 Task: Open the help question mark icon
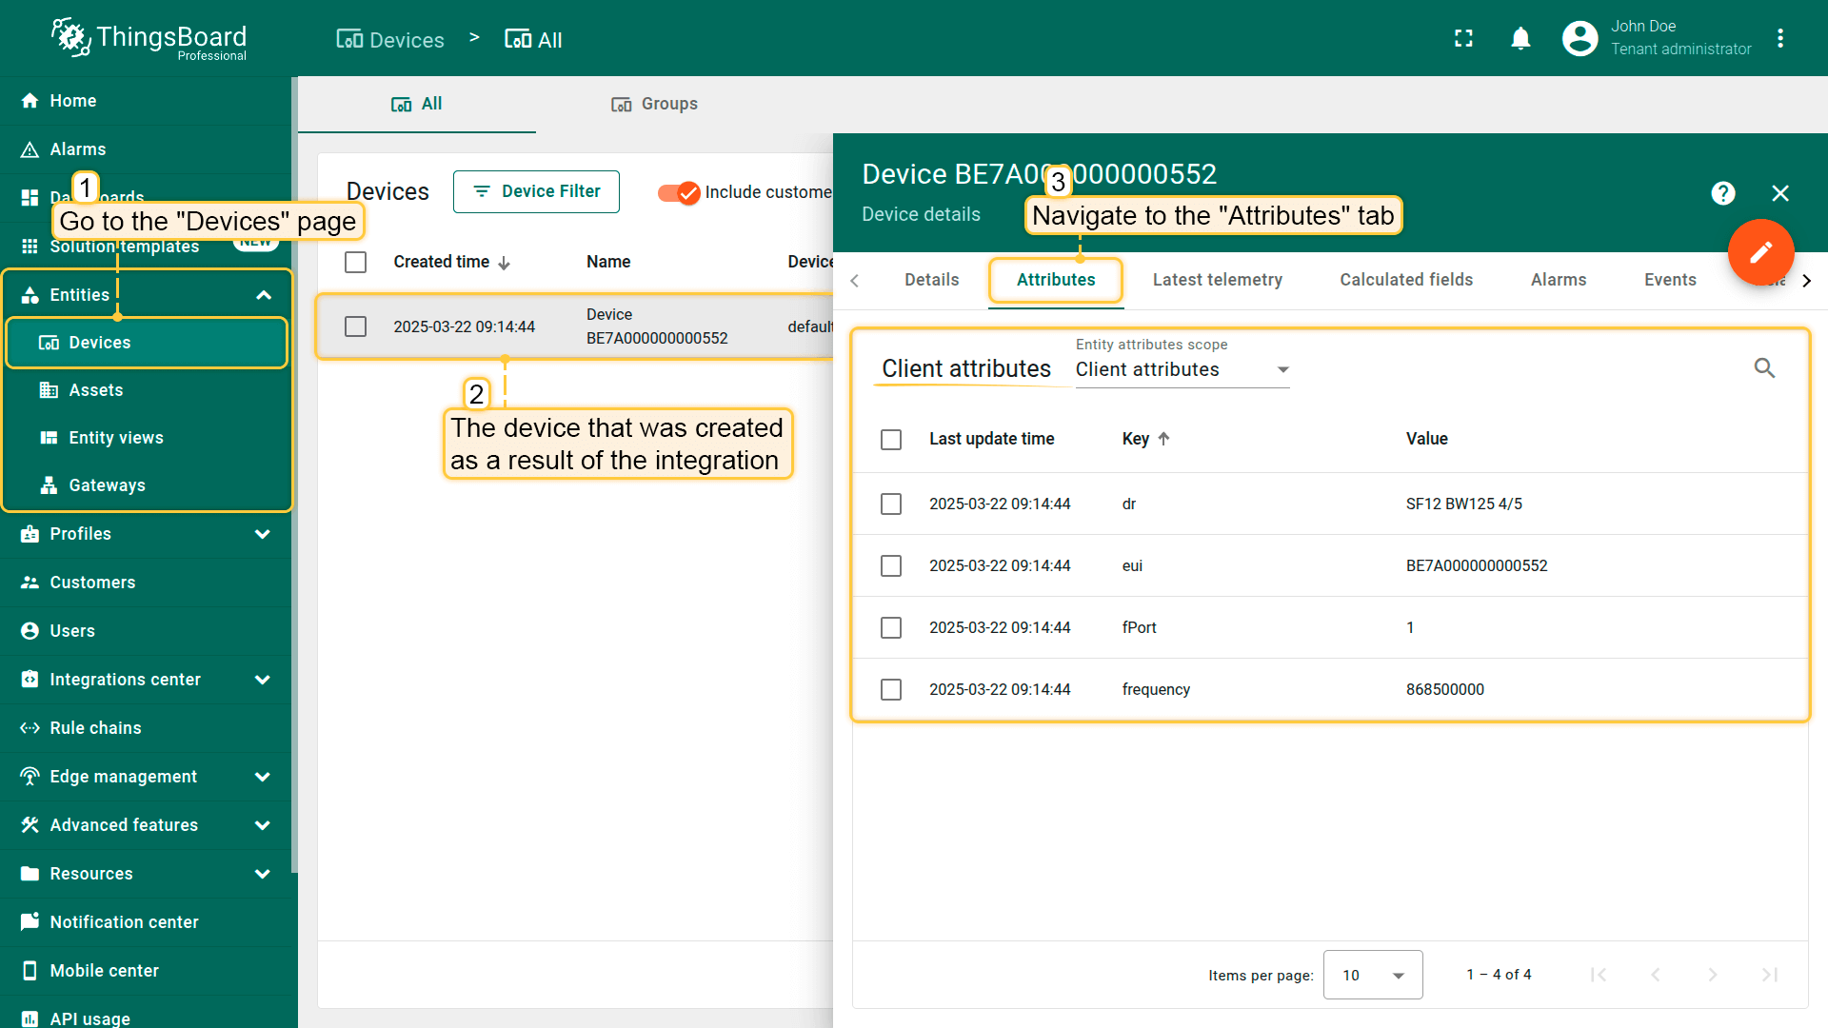click(1722, 193)
